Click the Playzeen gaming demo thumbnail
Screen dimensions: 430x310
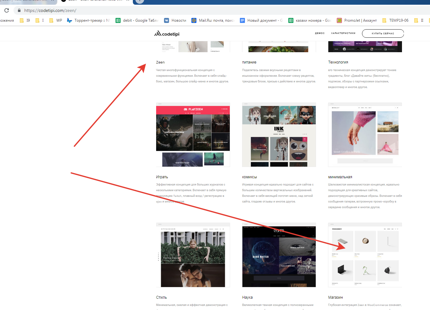193,135
